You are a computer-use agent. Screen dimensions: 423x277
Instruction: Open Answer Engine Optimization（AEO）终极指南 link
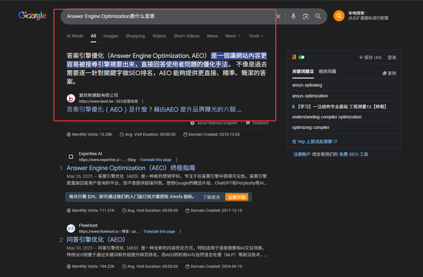(131, 168)
